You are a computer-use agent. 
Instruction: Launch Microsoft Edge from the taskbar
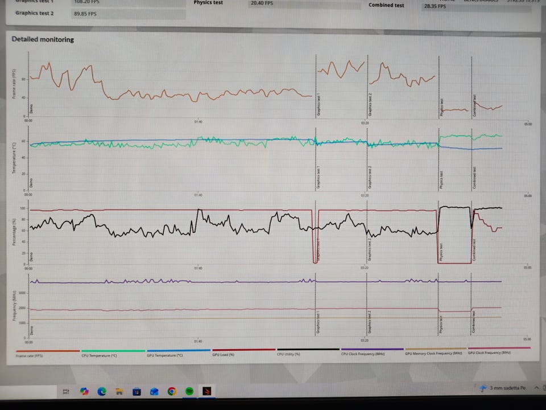102,392
